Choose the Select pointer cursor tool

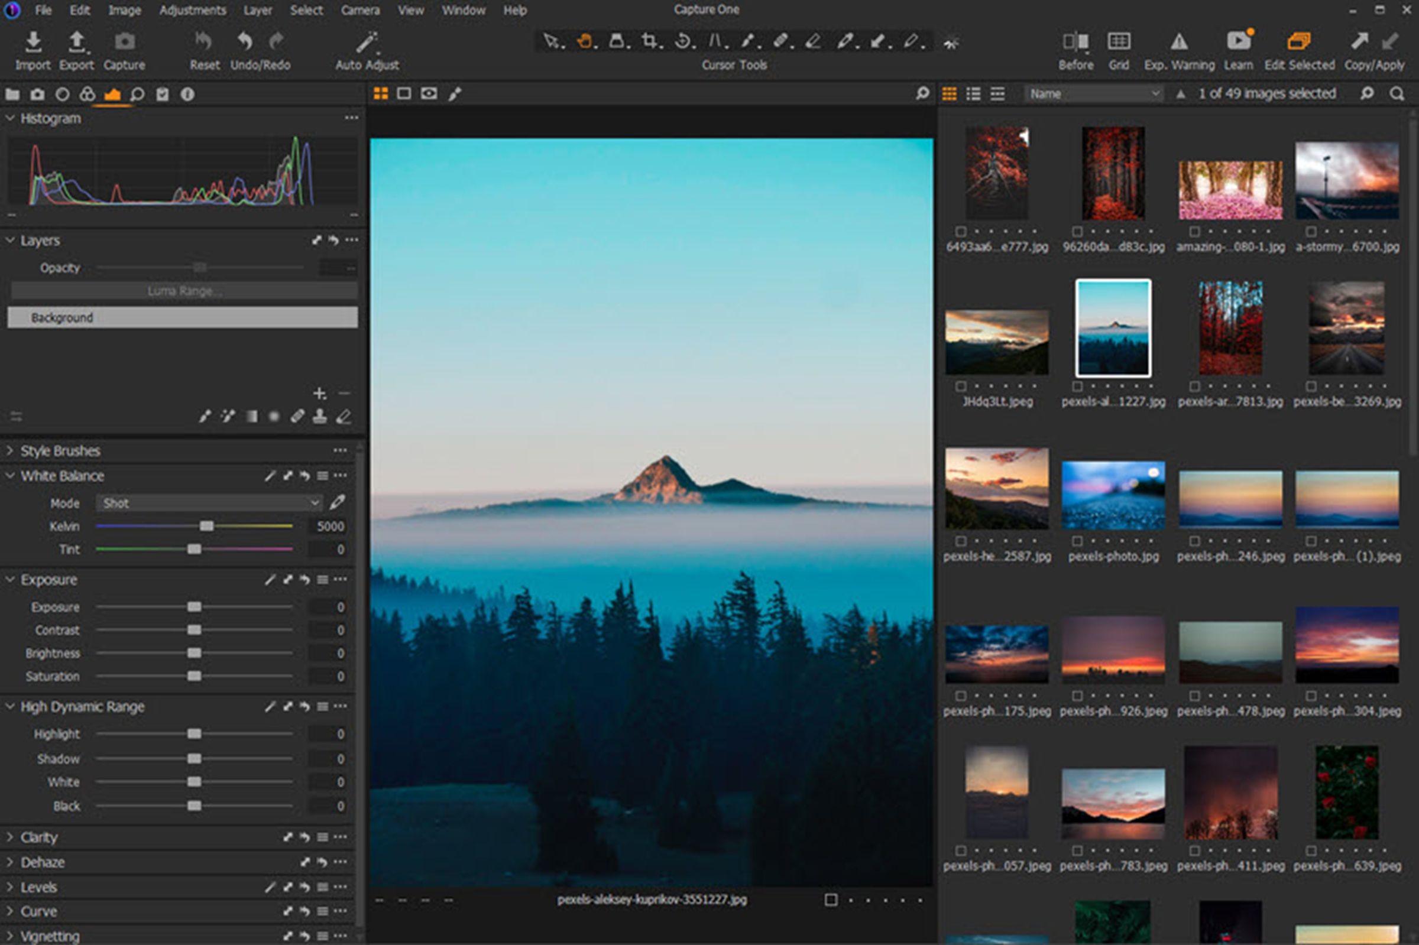click(550, 41)
